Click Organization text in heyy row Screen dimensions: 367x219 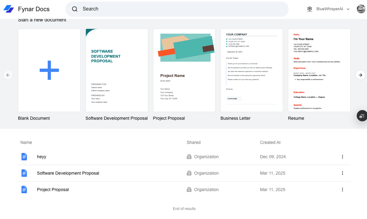[x=206, y=157]
